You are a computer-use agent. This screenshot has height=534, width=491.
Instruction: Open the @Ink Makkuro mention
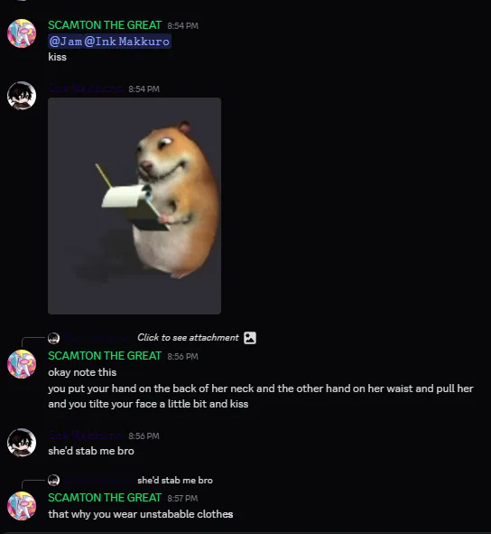pos(127,42)
